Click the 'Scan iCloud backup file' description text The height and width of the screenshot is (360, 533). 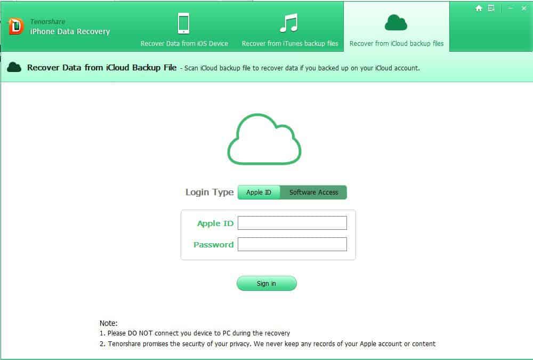[302, 68]
